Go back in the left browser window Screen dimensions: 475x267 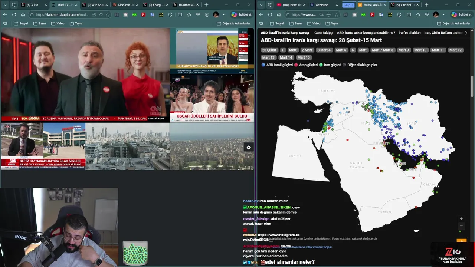(x=5, y=14)
